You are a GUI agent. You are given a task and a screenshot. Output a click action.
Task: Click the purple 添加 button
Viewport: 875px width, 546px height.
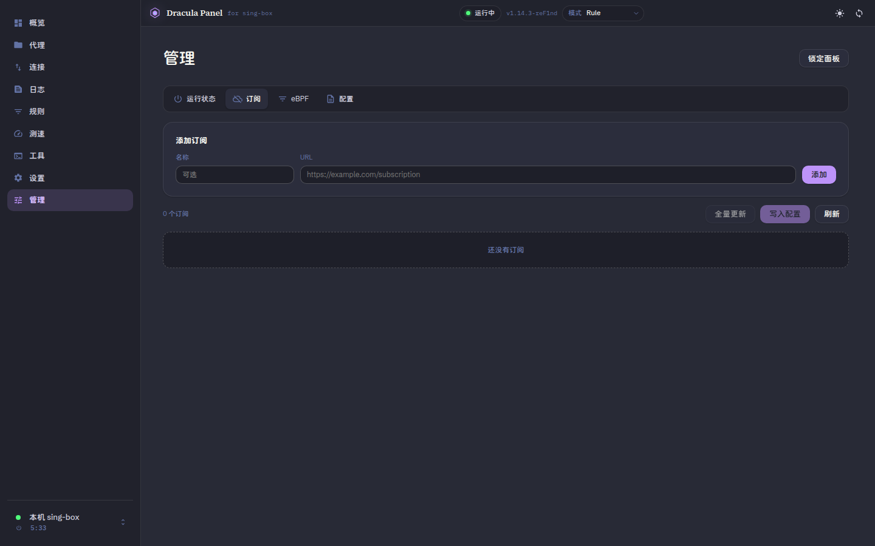coord(818,175)
